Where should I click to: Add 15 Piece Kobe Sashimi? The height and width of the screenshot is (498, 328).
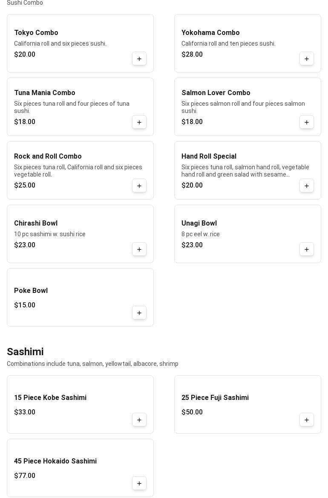tap(139, 420)
